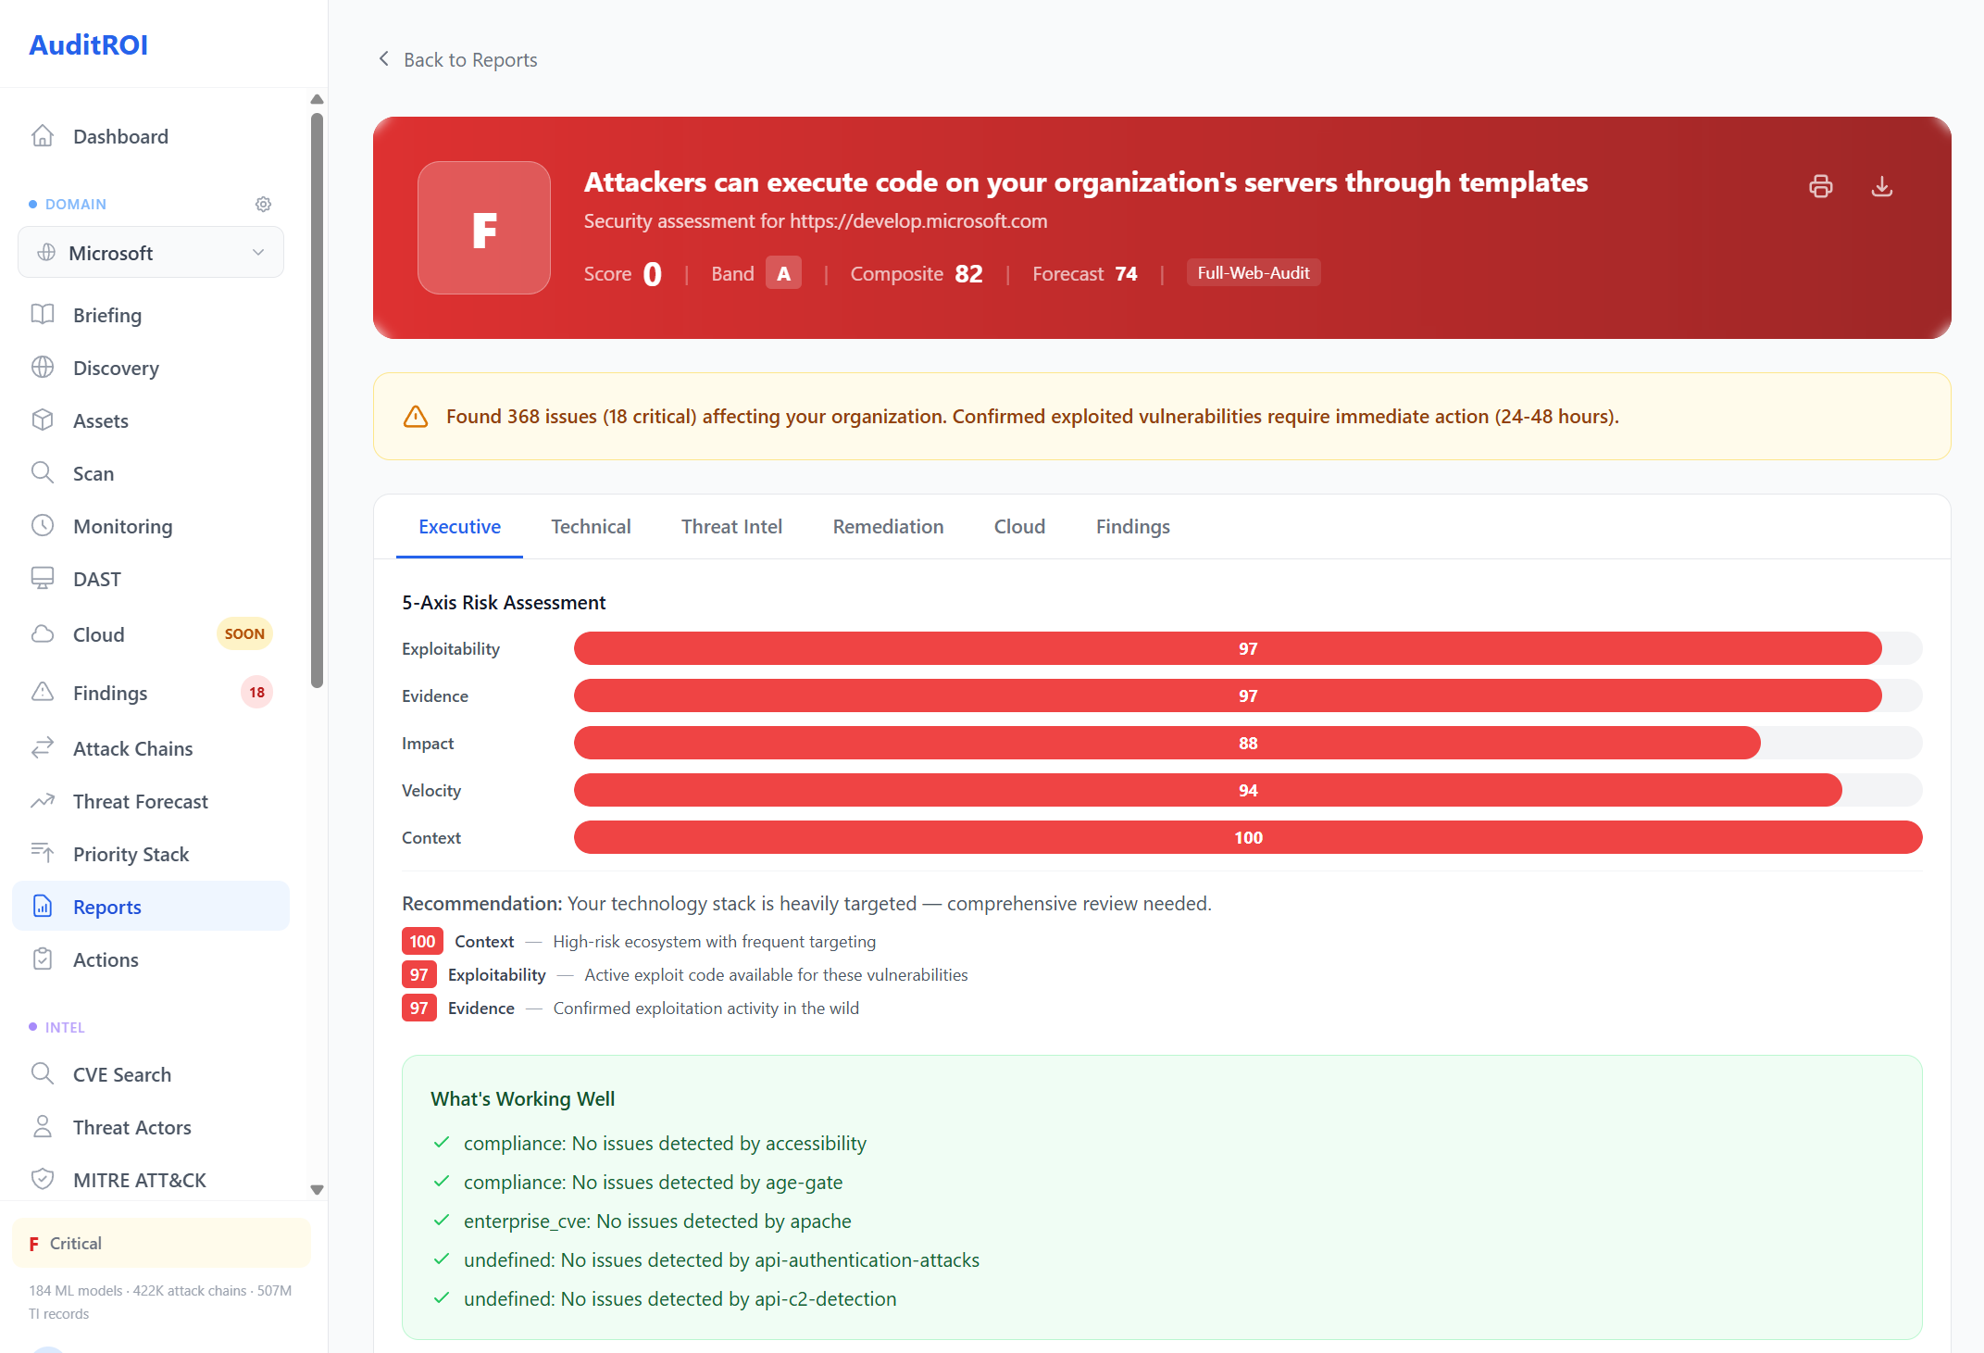Click the print report icon
The width and height of the screenshot is (1984, 1353).
pyautogui.click(x=1820, y=186)
